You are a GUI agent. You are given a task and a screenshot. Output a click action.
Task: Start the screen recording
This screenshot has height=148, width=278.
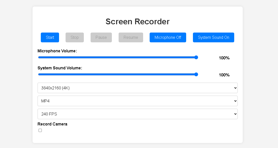click(50, 37)
